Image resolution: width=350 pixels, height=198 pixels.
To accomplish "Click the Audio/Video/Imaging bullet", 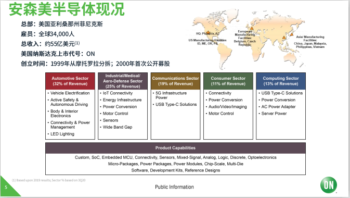I will 227,107.
